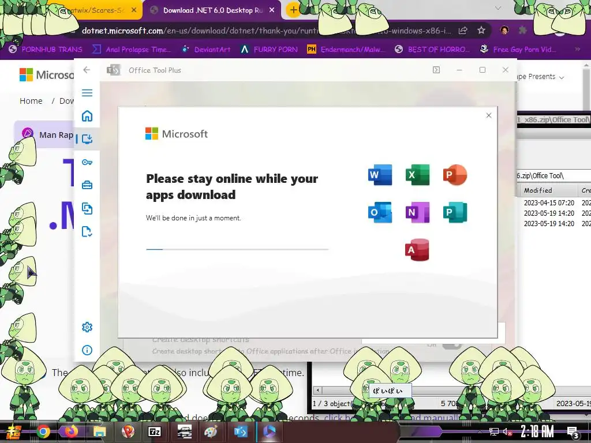Viewport: 591px width, 443px height.
Task: Open the Chrome profile avatar
Action: coord(504,30)
